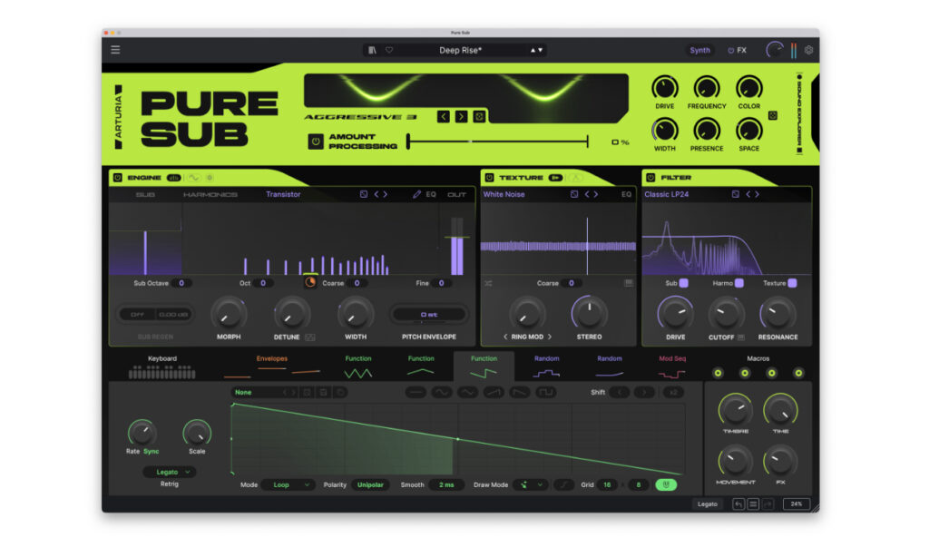Click keyboard tracking icon in Texture panel
This screenshot has width=929, height=557.
(629, 283)
